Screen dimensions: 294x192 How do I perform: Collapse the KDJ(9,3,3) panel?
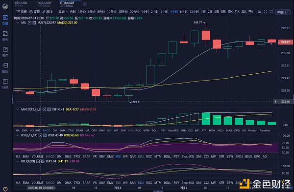[x=18, y=161]
